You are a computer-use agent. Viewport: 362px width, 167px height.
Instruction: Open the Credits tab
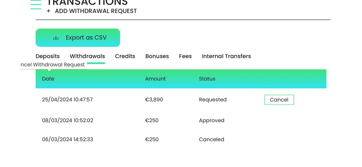pos(125,56)
